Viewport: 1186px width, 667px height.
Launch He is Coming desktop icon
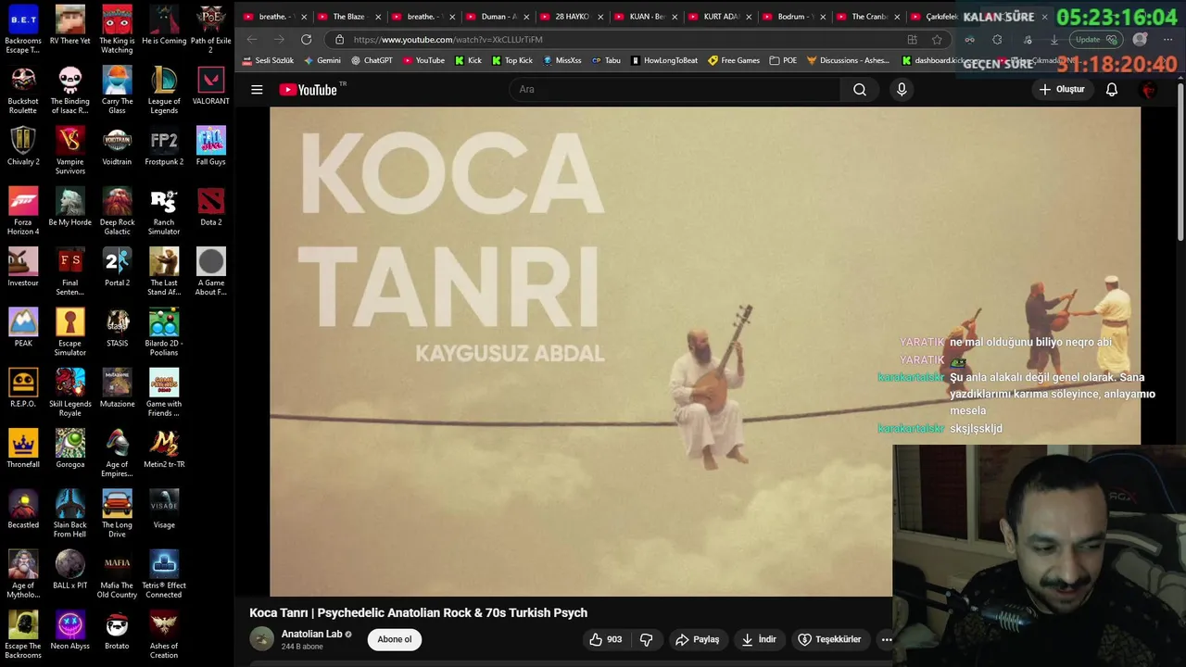click(x=164, y=25)
